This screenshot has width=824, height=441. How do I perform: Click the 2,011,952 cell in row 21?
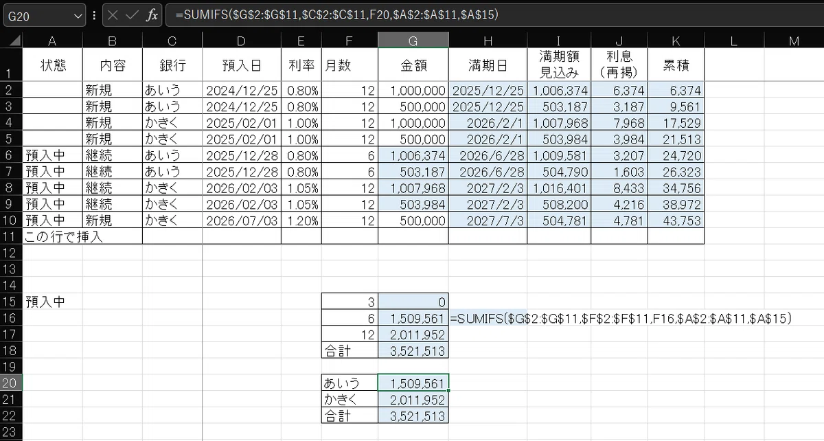(x=413, y=400)
